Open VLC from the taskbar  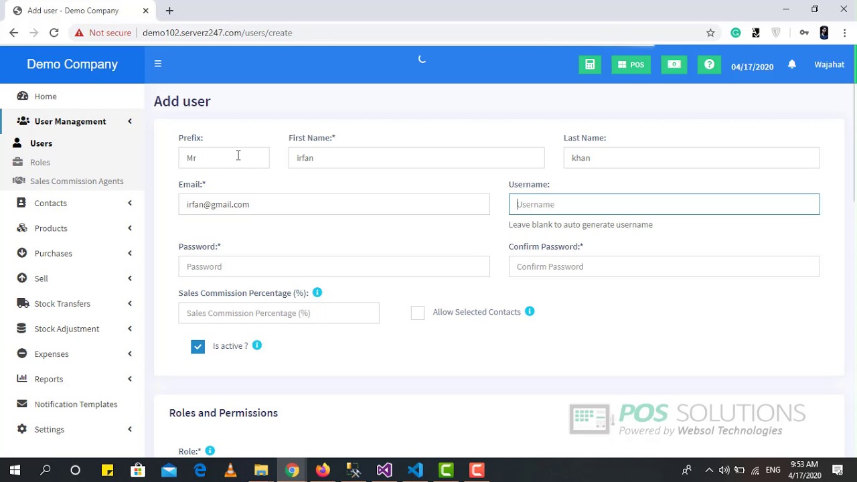tap(230, 470)
